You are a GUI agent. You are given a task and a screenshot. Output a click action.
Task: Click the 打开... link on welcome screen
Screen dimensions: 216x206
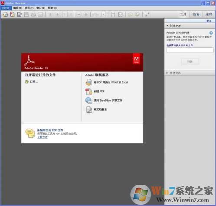pos(34,82)
